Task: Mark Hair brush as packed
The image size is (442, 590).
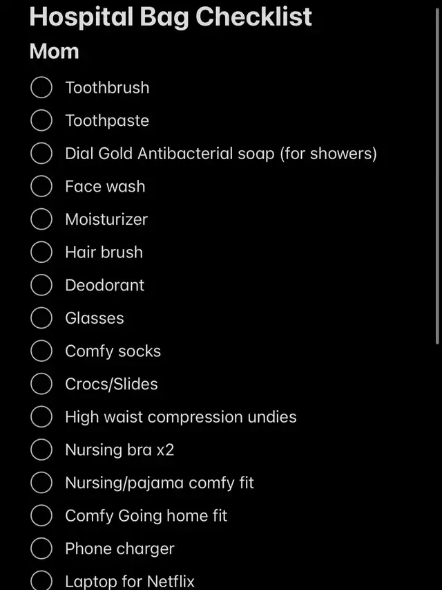Action: [41, 252]
